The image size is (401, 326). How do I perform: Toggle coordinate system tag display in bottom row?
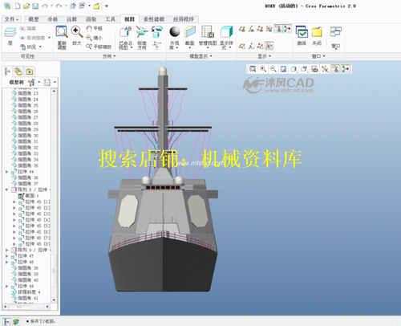pyautogui.click(x=269, y=46)
